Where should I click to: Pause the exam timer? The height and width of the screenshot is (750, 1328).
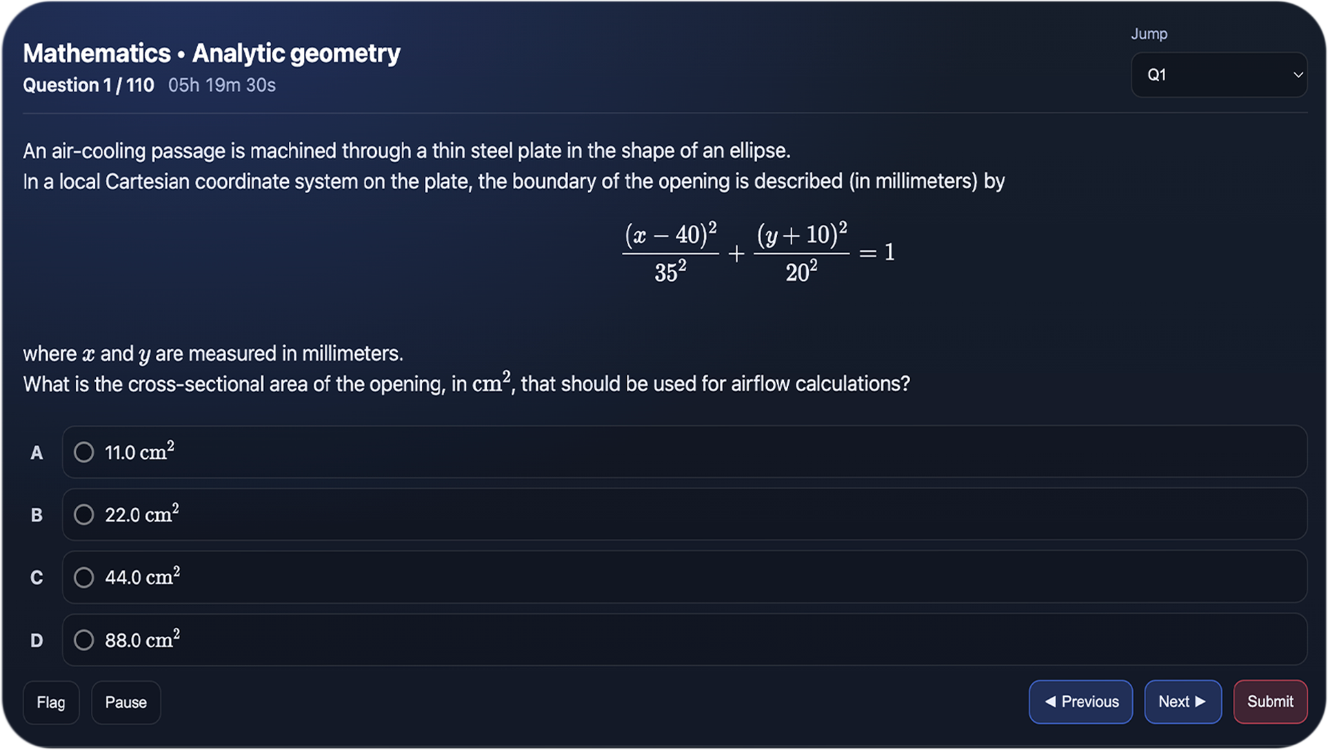[125, 702]
